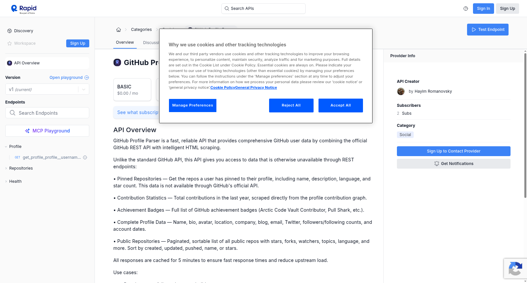Click Hayim Romanovsky's avatar
Image resolution: width=527 pixels, height=283 pixels.
click(x=401, y=91)
